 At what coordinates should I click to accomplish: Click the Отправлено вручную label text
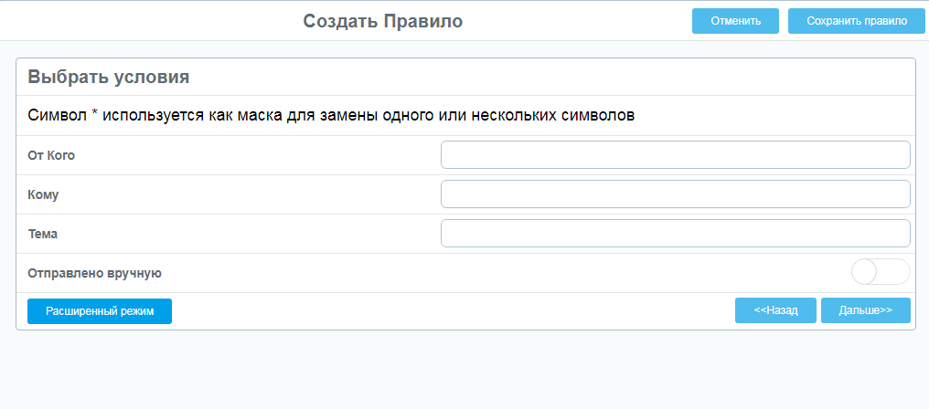click(x=95, y=273)
